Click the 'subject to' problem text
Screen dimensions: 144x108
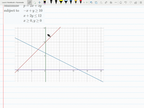[11, 10]
